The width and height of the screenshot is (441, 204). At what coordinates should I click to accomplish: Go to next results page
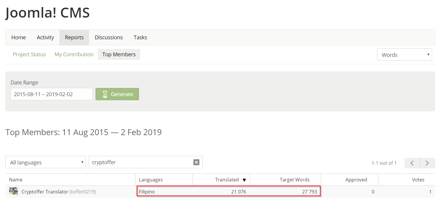point(427,163)
